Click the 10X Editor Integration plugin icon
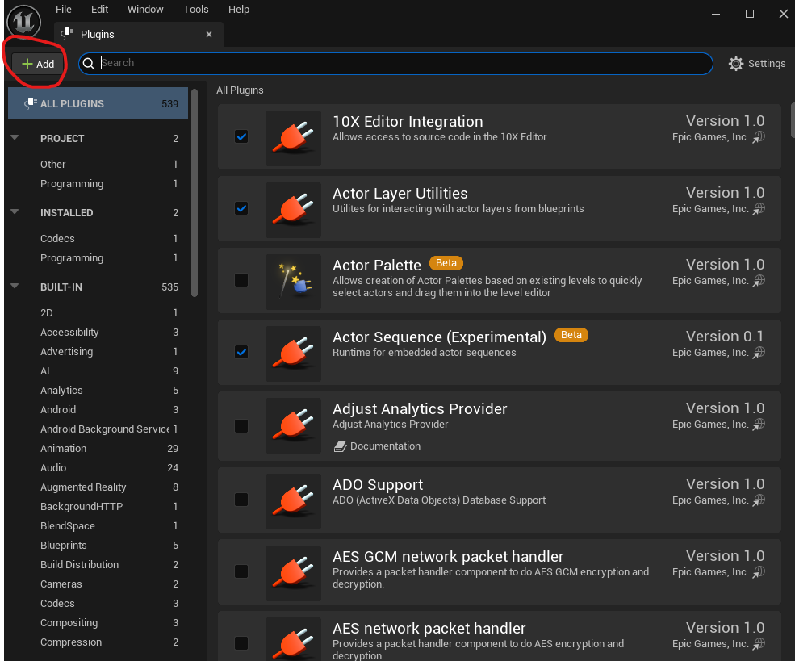This screenshot has height=661, width=795. [293, 138]
